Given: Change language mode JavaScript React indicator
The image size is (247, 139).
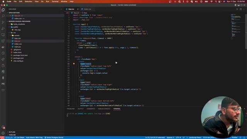Looking at the screenshot, I should pos(195,137).
